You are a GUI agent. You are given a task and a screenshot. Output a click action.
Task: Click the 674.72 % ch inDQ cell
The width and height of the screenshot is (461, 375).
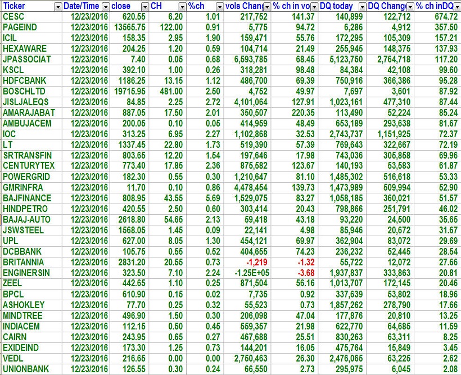pyautogui.click(x=437, y=17)
